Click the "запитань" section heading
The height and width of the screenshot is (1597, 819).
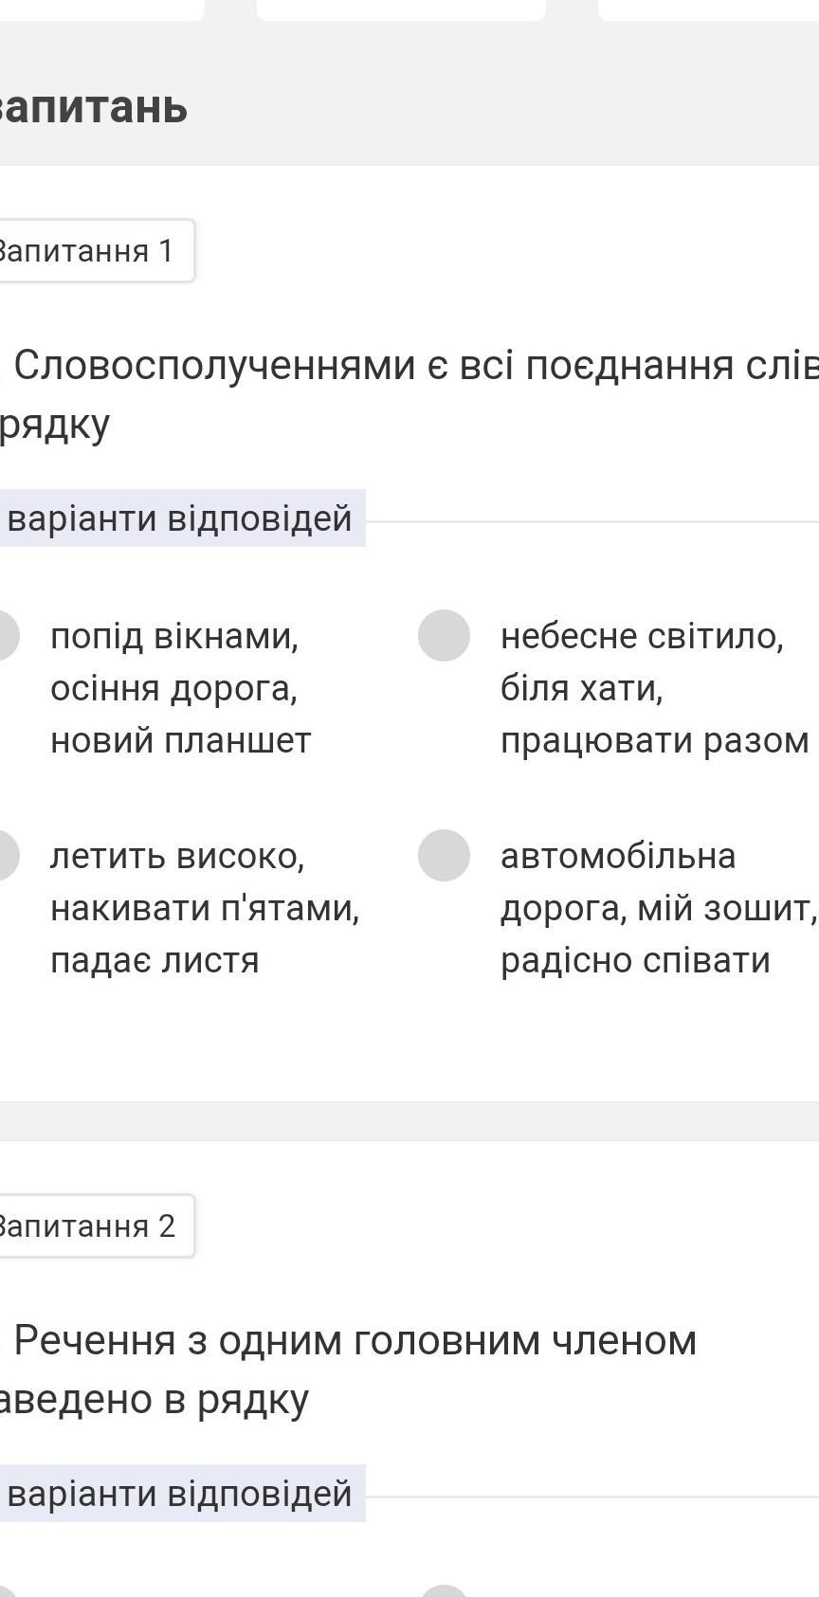click(93, 108)
